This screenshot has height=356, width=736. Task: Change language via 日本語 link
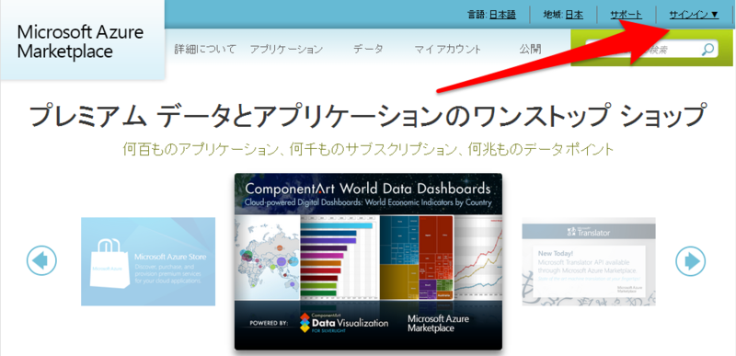pyautogui.click(x=502, y=15)
